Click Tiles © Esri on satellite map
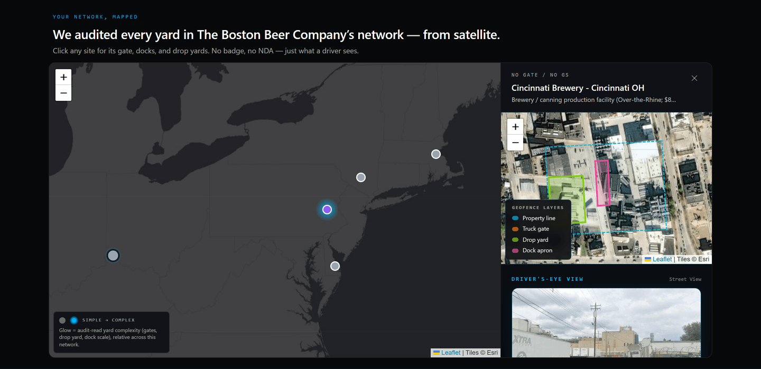 point(693,259)
